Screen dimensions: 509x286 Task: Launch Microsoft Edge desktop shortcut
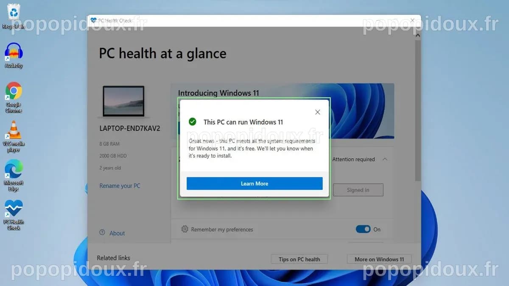[x=14, y=175]
